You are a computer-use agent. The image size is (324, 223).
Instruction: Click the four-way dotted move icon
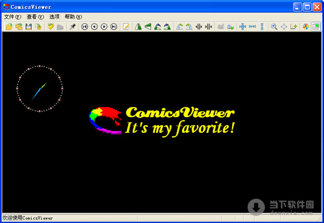[x=284, y=26]
